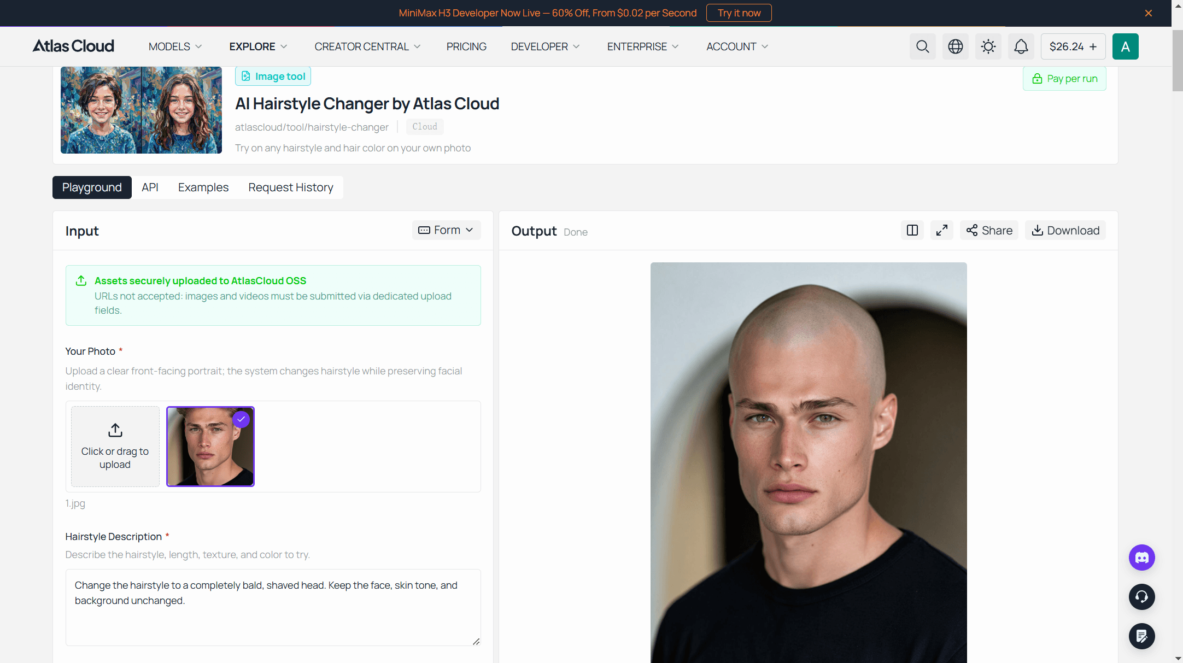
Task: Open the support headset button
Action: point(1141,597)
